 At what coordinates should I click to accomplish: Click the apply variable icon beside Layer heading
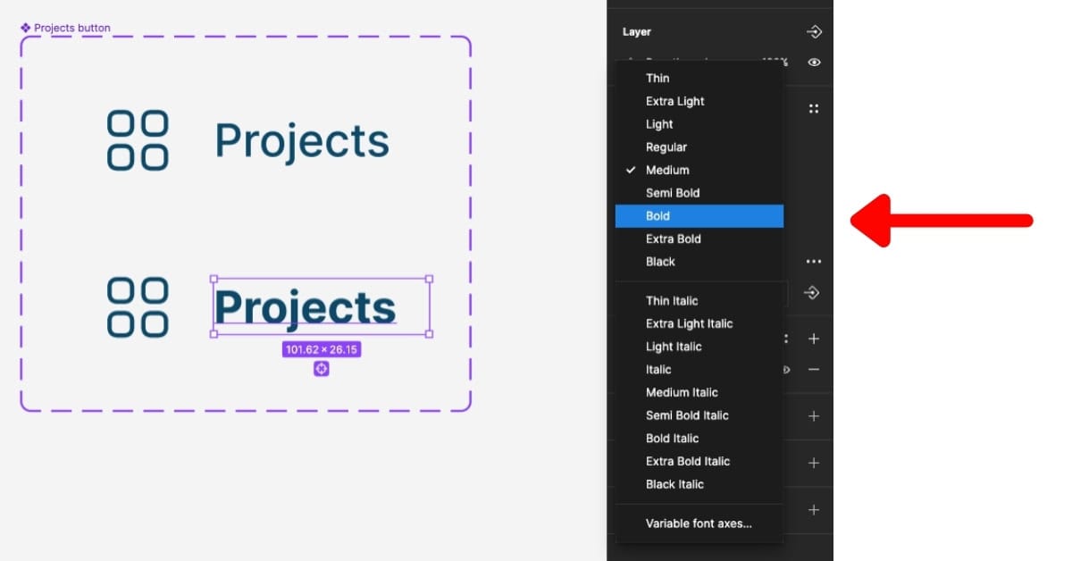coord(814,31)
